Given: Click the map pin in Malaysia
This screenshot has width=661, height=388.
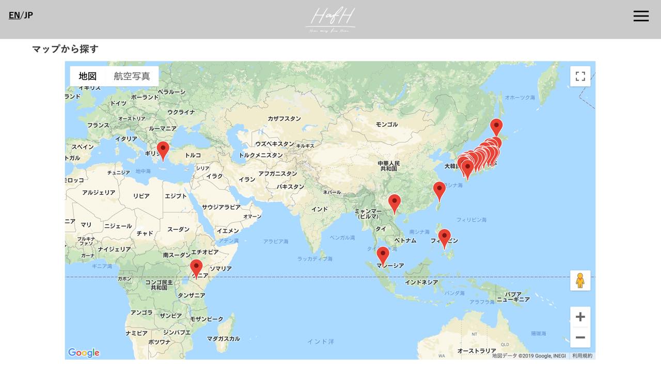Looking at the screenshot, I should (x=383, y=255).
